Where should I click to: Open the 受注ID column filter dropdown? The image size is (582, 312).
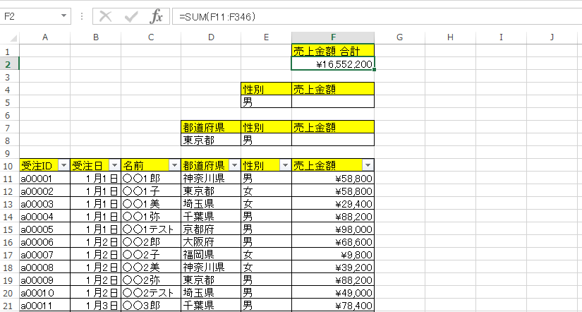pyautogui.click(x=63, y=165)
